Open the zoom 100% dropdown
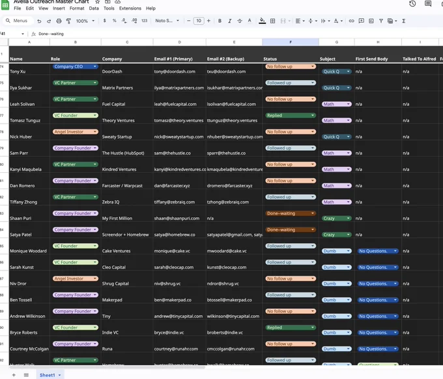The image size is (443, 379). tap(85, 21)
